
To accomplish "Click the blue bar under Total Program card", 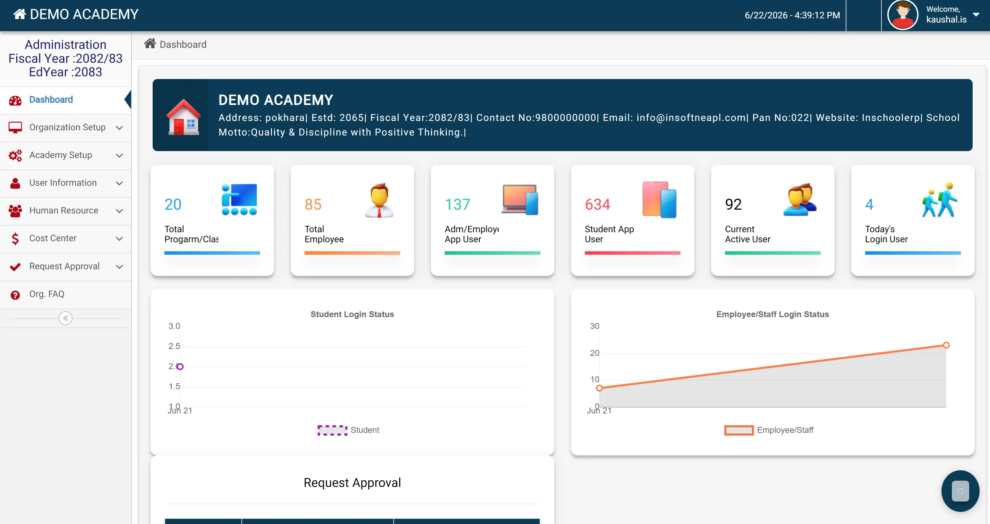I will pos(212,253).
